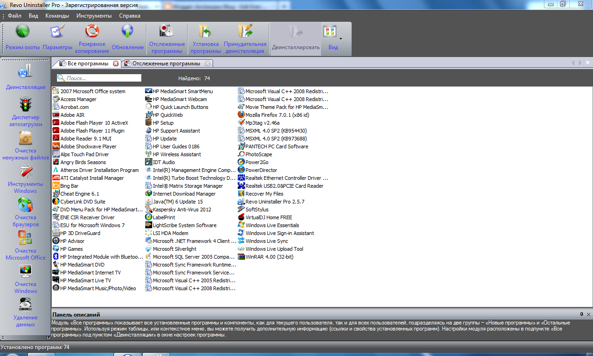Viewport: 593px width, 356px height.
Task: Open Очистка ненужных файлов tool
Action: tap(25, 145)
